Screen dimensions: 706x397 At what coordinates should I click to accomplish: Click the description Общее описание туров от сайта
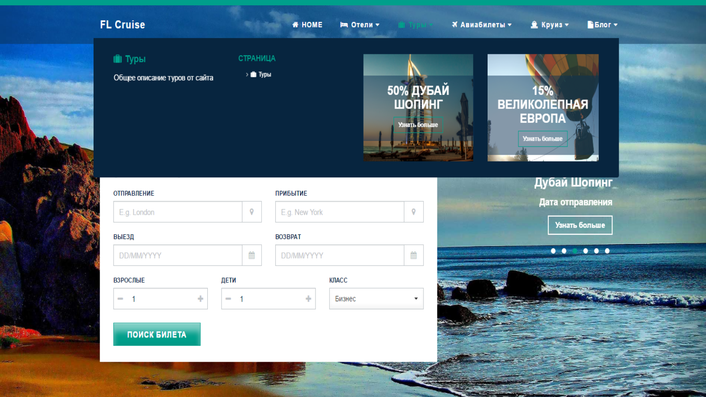[x=163, y=78]
